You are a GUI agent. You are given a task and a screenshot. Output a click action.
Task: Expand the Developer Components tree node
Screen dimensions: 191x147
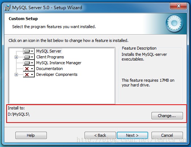(x=16, y=74)
